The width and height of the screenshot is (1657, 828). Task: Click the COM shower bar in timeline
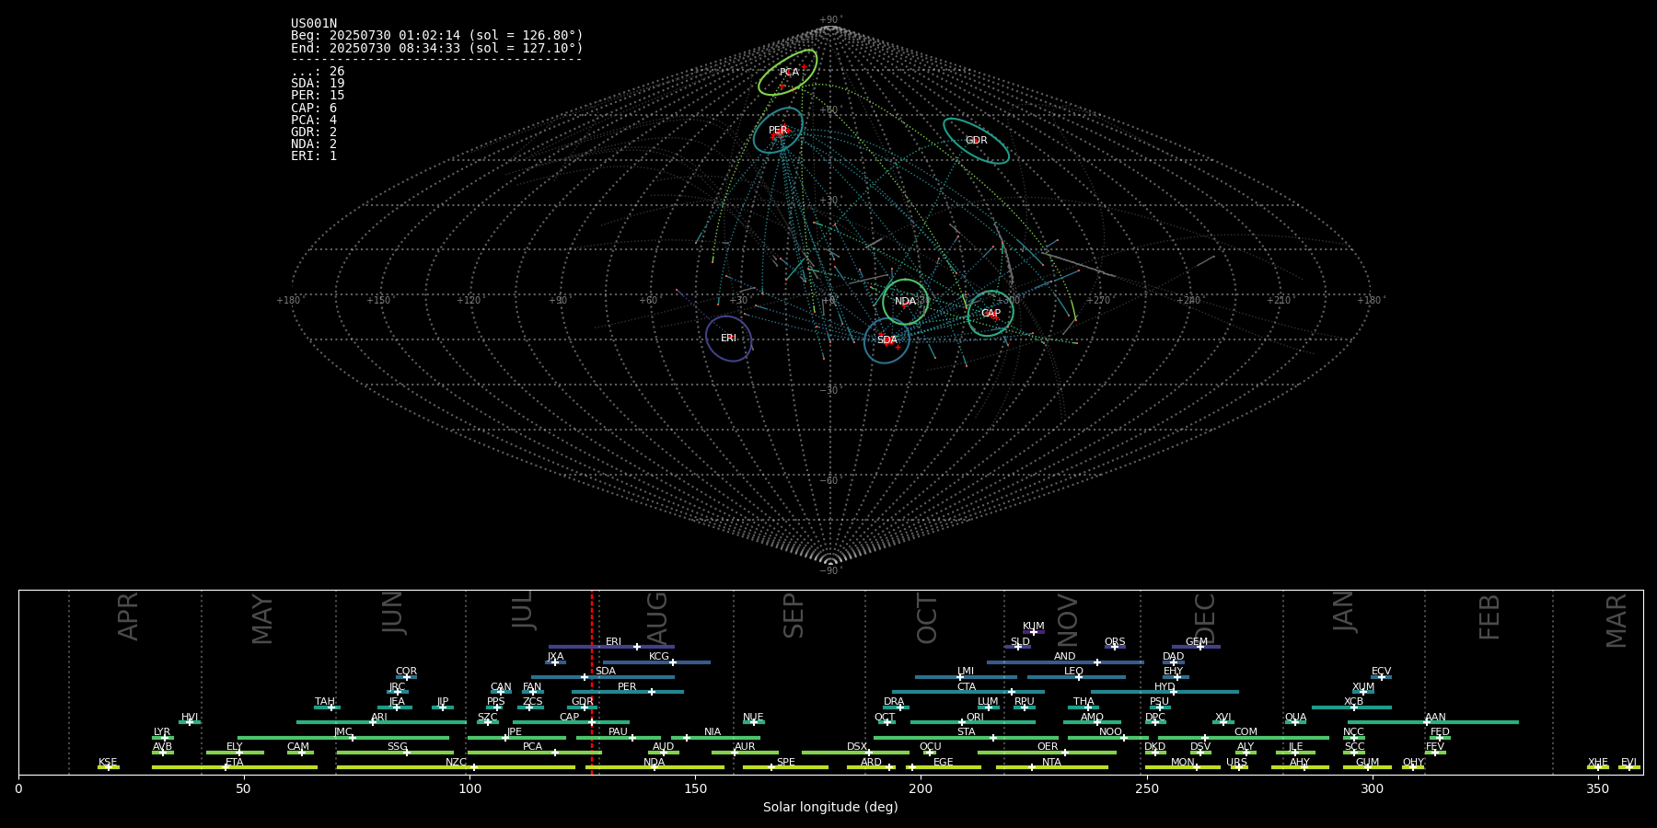(x=1245, y=737)
